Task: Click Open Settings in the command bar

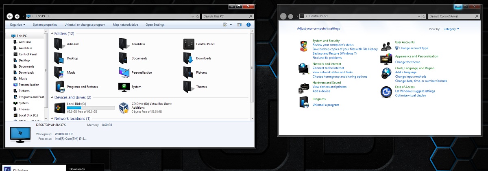Action: (x=155, y=25)
